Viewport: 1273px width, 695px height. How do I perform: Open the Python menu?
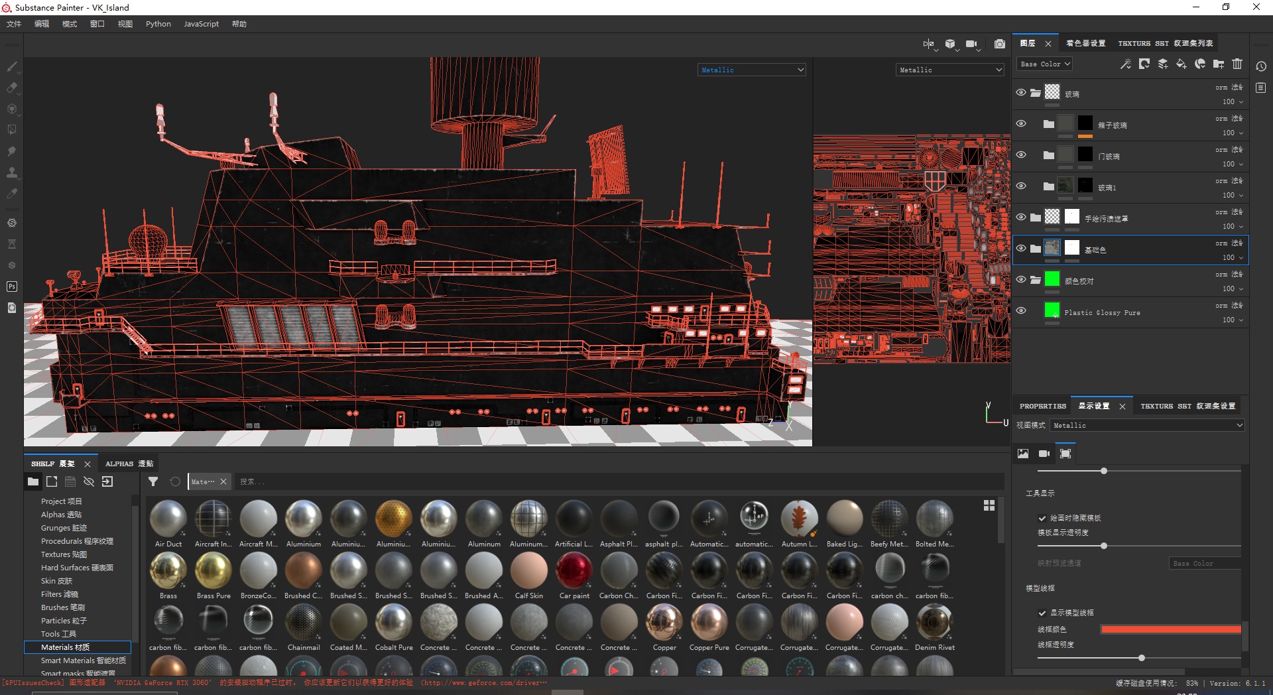click(x=158, y=24)
